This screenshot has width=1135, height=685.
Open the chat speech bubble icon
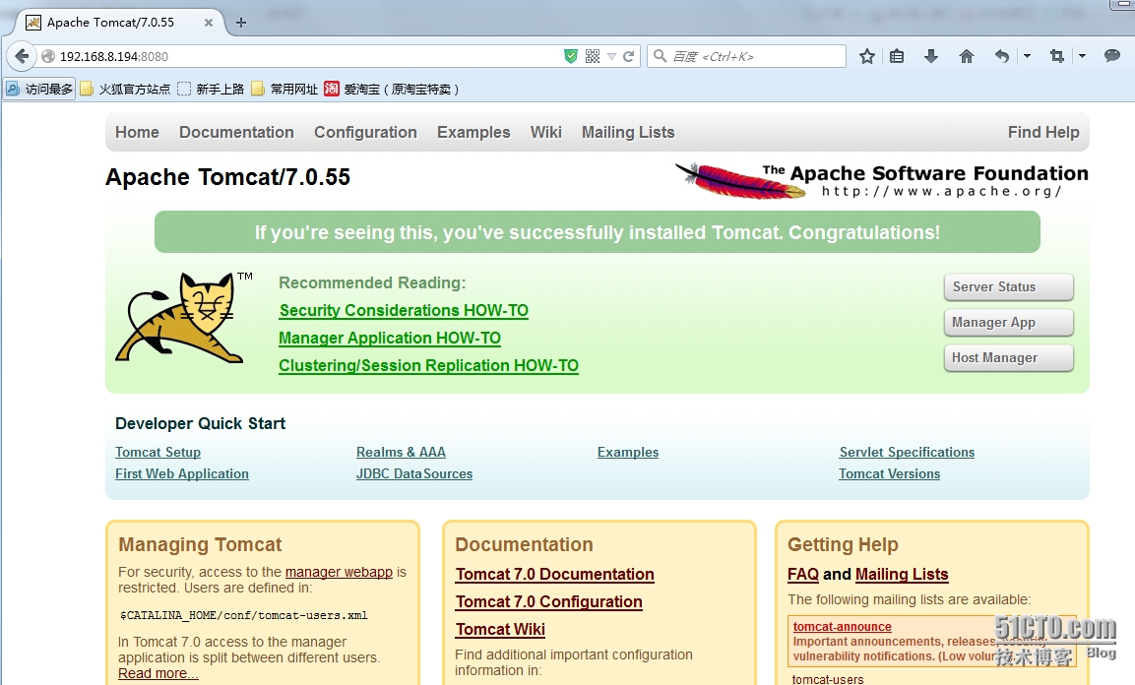coord(1111,56)
